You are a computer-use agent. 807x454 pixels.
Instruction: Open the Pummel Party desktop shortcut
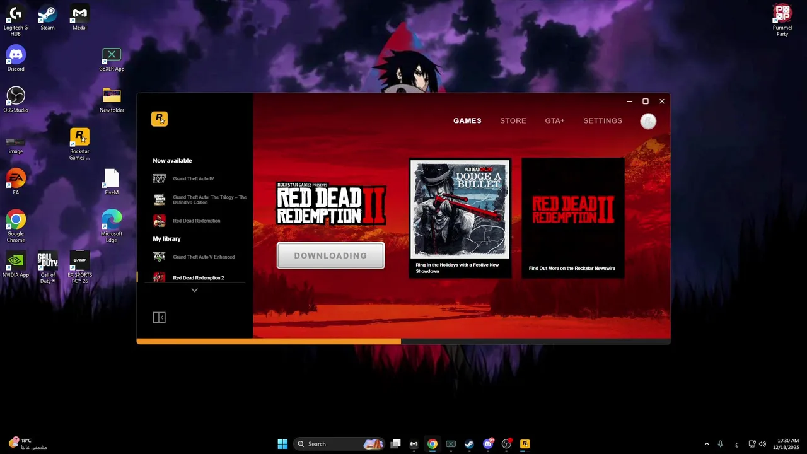(x=782, y=21)
